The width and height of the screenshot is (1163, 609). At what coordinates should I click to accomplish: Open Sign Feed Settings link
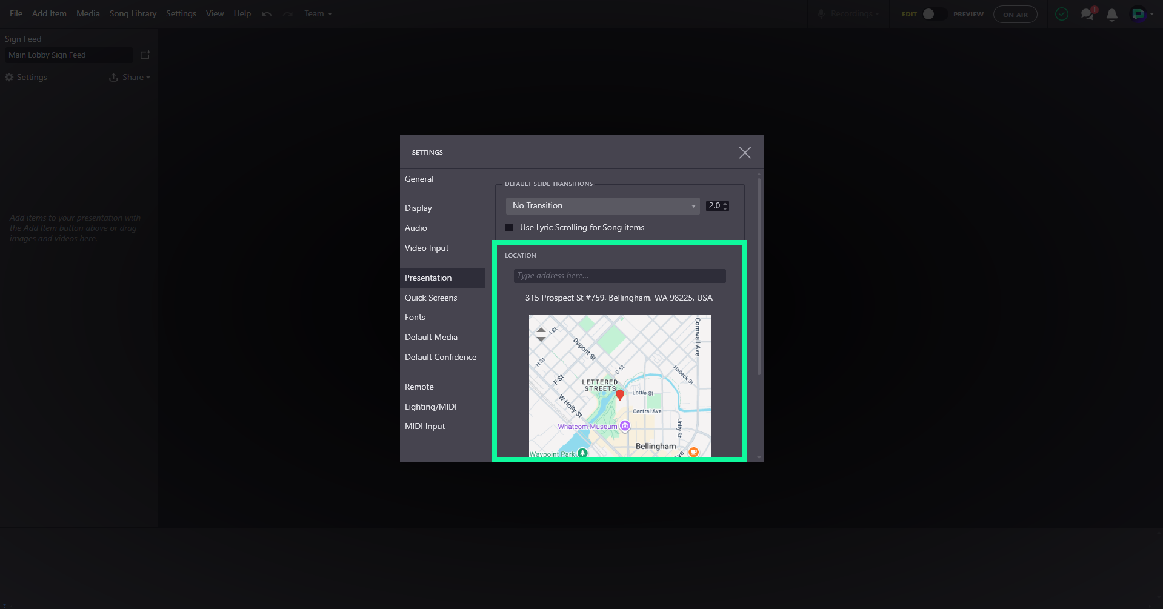26,78
